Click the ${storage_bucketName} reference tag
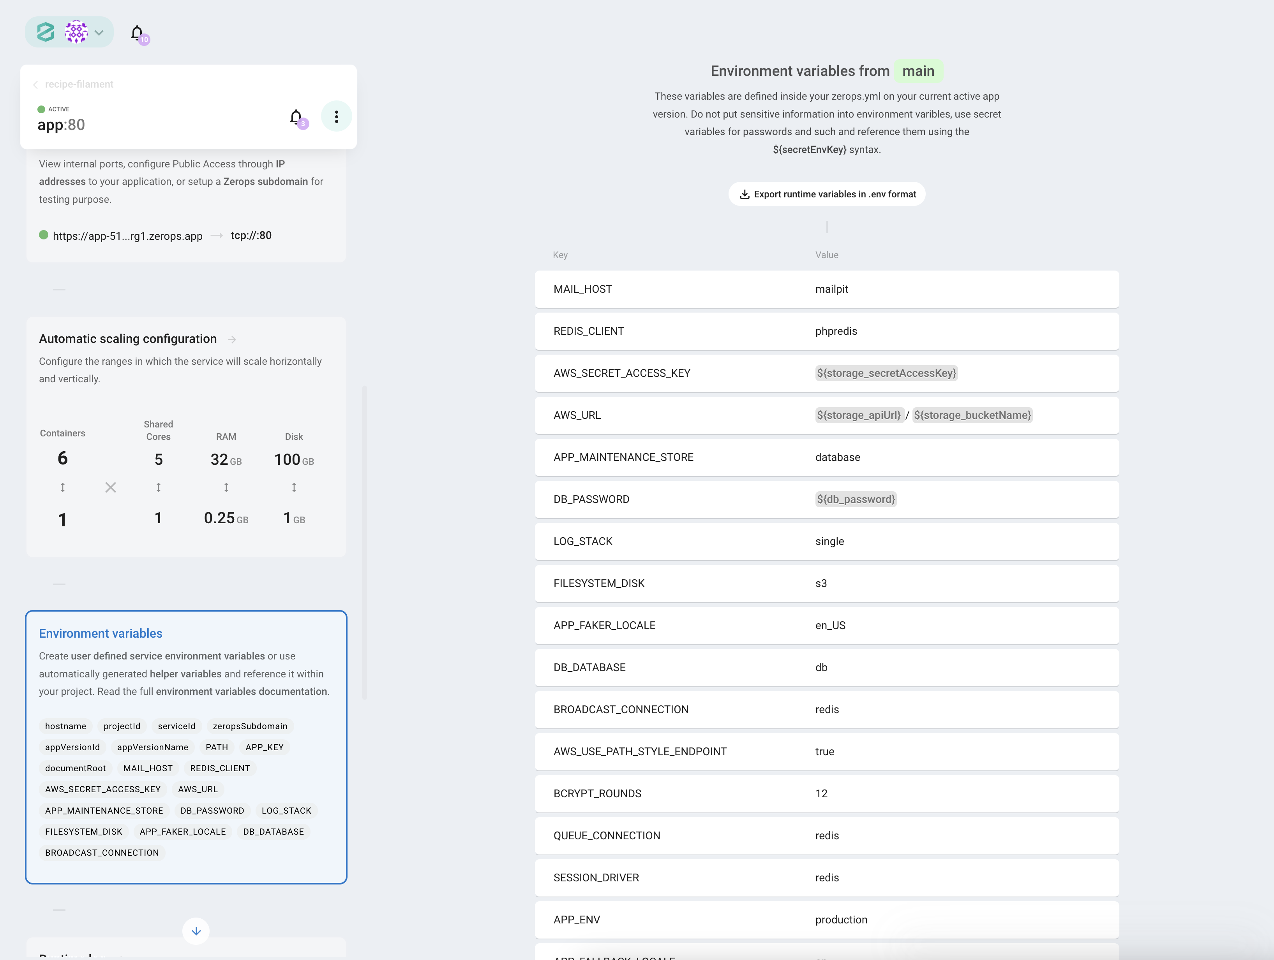Viewport: 1274px width, 960px height. [972, 415]
